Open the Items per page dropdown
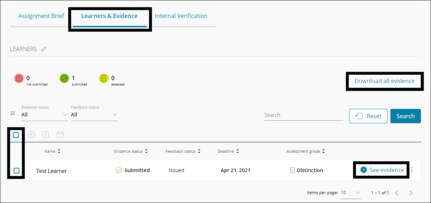This screenshot has height=203, width=431. click(x=351, y=193)
